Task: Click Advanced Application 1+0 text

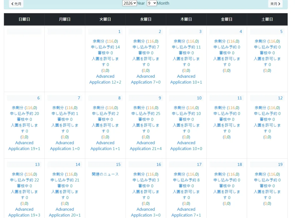Action: click(x=65, y=146)
